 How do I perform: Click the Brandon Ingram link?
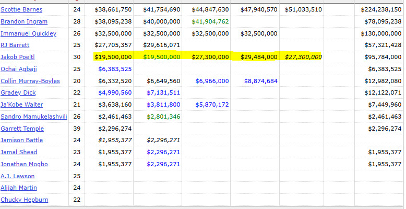click(24, 21)
